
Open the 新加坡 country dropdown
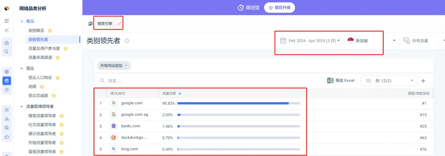pyautogui.click(x=372, y=41)
